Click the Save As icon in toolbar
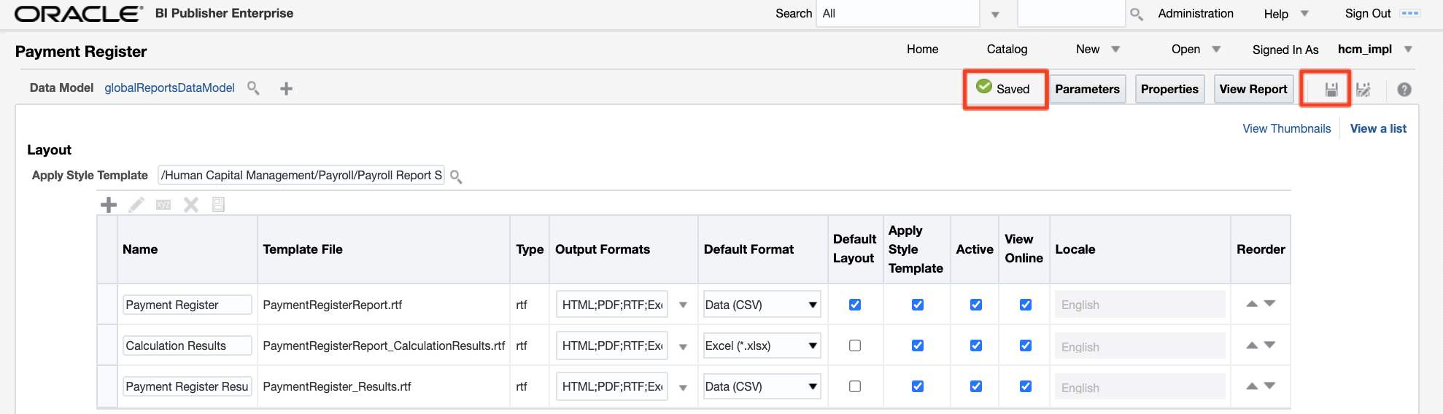 1363,90
